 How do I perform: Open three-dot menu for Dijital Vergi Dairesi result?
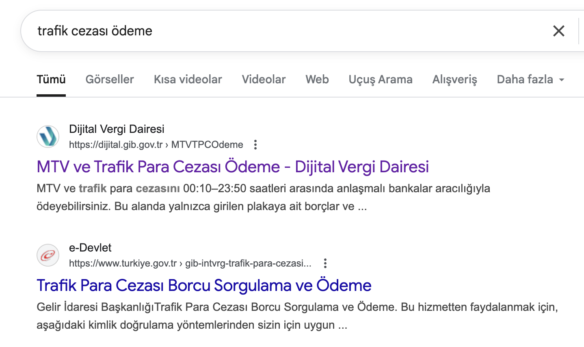click(255, 145)
